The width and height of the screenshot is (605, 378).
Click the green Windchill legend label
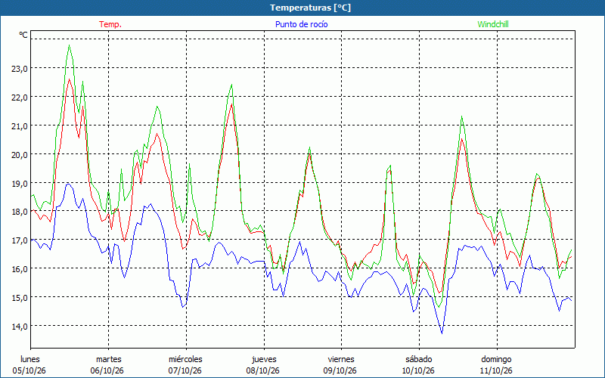493,24
